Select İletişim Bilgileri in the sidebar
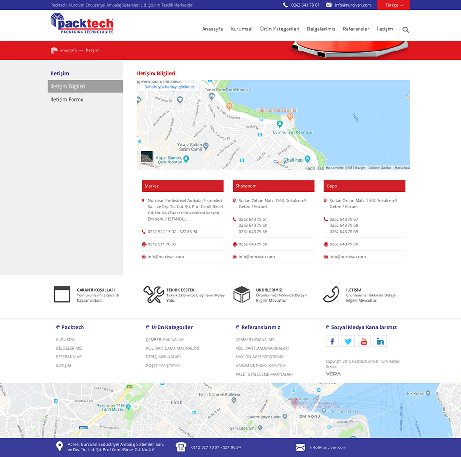Screen dimensions: 461x457 (x=85, y=86)
